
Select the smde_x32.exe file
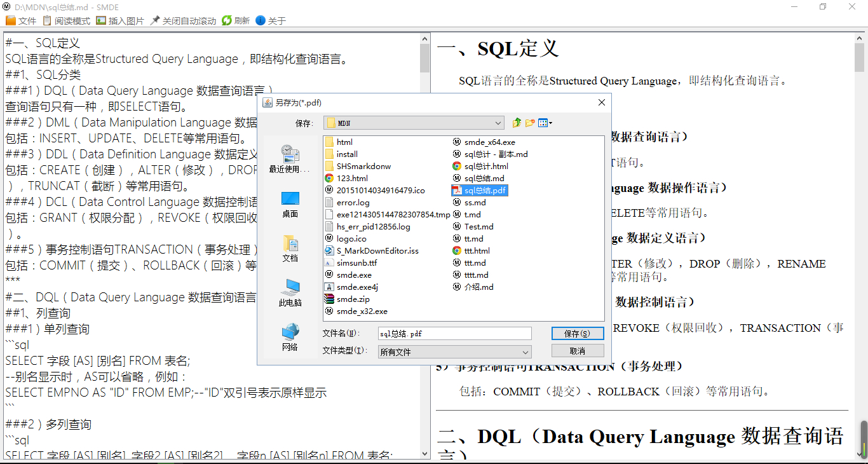pyautogui.click(x=356, y=311)
